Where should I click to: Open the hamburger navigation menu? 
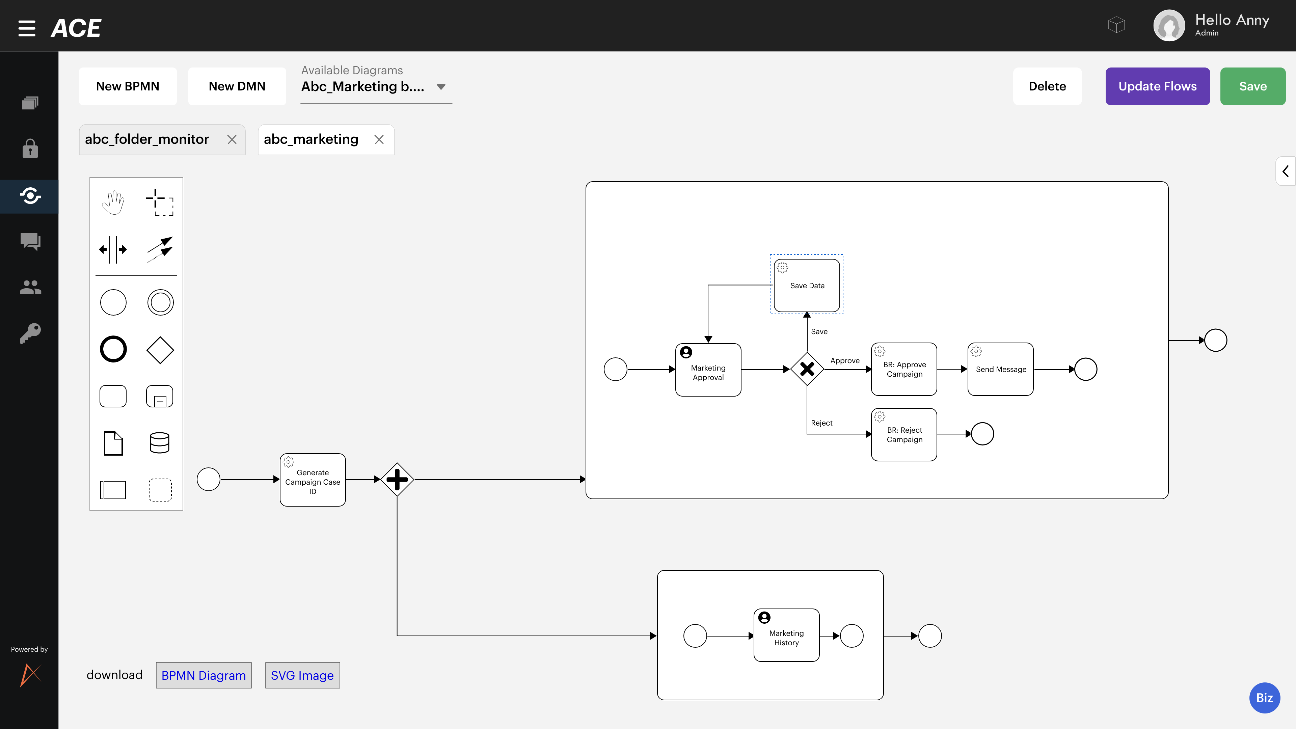coord(27,28)
